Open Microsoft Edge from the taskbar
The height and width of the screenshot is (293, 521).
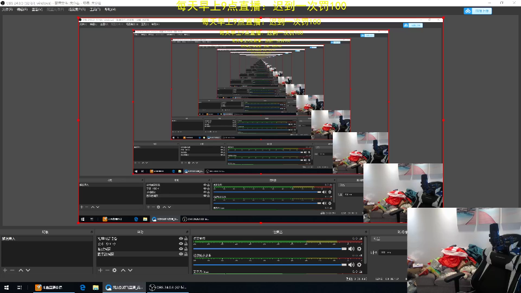pos(83,287)
